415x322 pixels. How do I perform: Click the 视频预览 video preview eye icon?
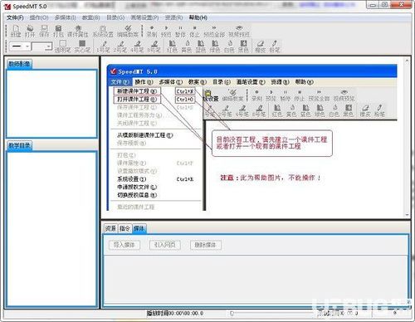tap(239, 31)
